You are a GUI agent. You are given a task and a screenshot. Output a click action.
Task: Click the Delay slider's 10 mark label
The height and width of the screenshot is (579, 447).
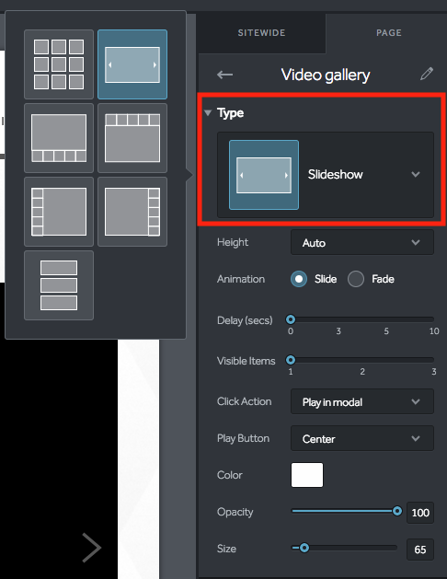point(434,331)
